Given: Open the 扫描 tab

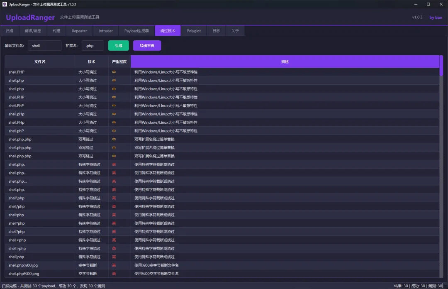Looking at the screenshot, I should [10, 31].
